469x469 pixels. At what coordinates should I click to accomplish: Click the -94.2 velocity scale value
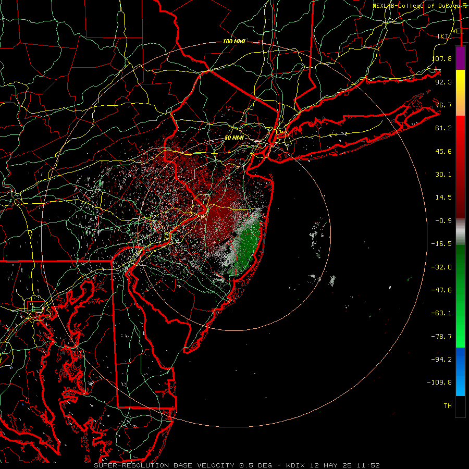441,360
